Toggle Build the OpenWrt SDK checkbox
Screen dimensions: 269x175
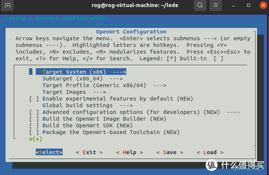coord(34,125)
